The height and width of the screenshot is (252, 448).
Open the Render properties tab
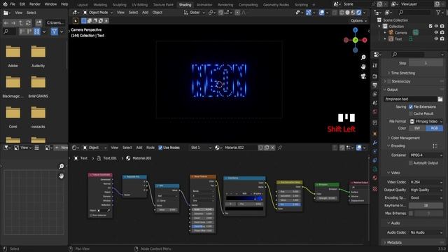(375, 76)
